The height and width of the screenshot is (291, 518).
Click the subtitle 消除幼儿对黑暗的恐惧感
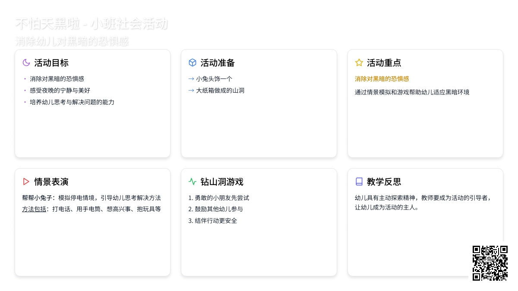click(72, 41)
